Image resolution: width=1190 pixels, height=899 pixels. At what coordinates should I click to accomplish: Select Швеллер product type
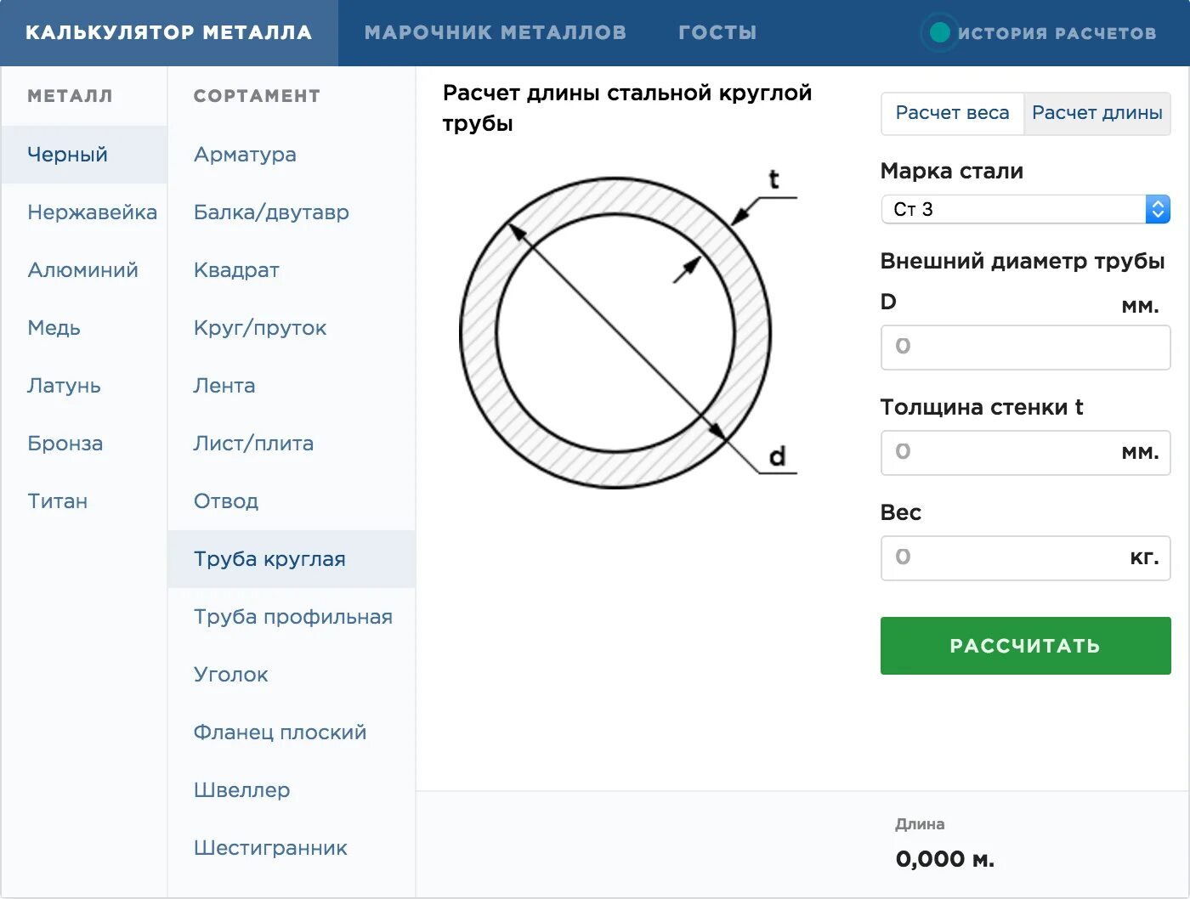pos(241,790)
